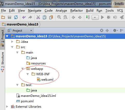Screen dimensions: 125x110
Task: Select the java folder under main
Action: pyautogui.click(x=32, y=58)
